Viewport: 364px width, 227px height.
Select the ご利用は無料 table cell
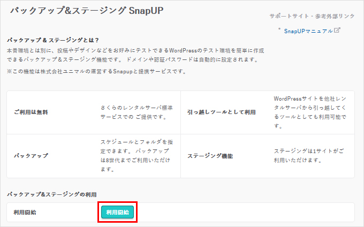tap(32, 113)
